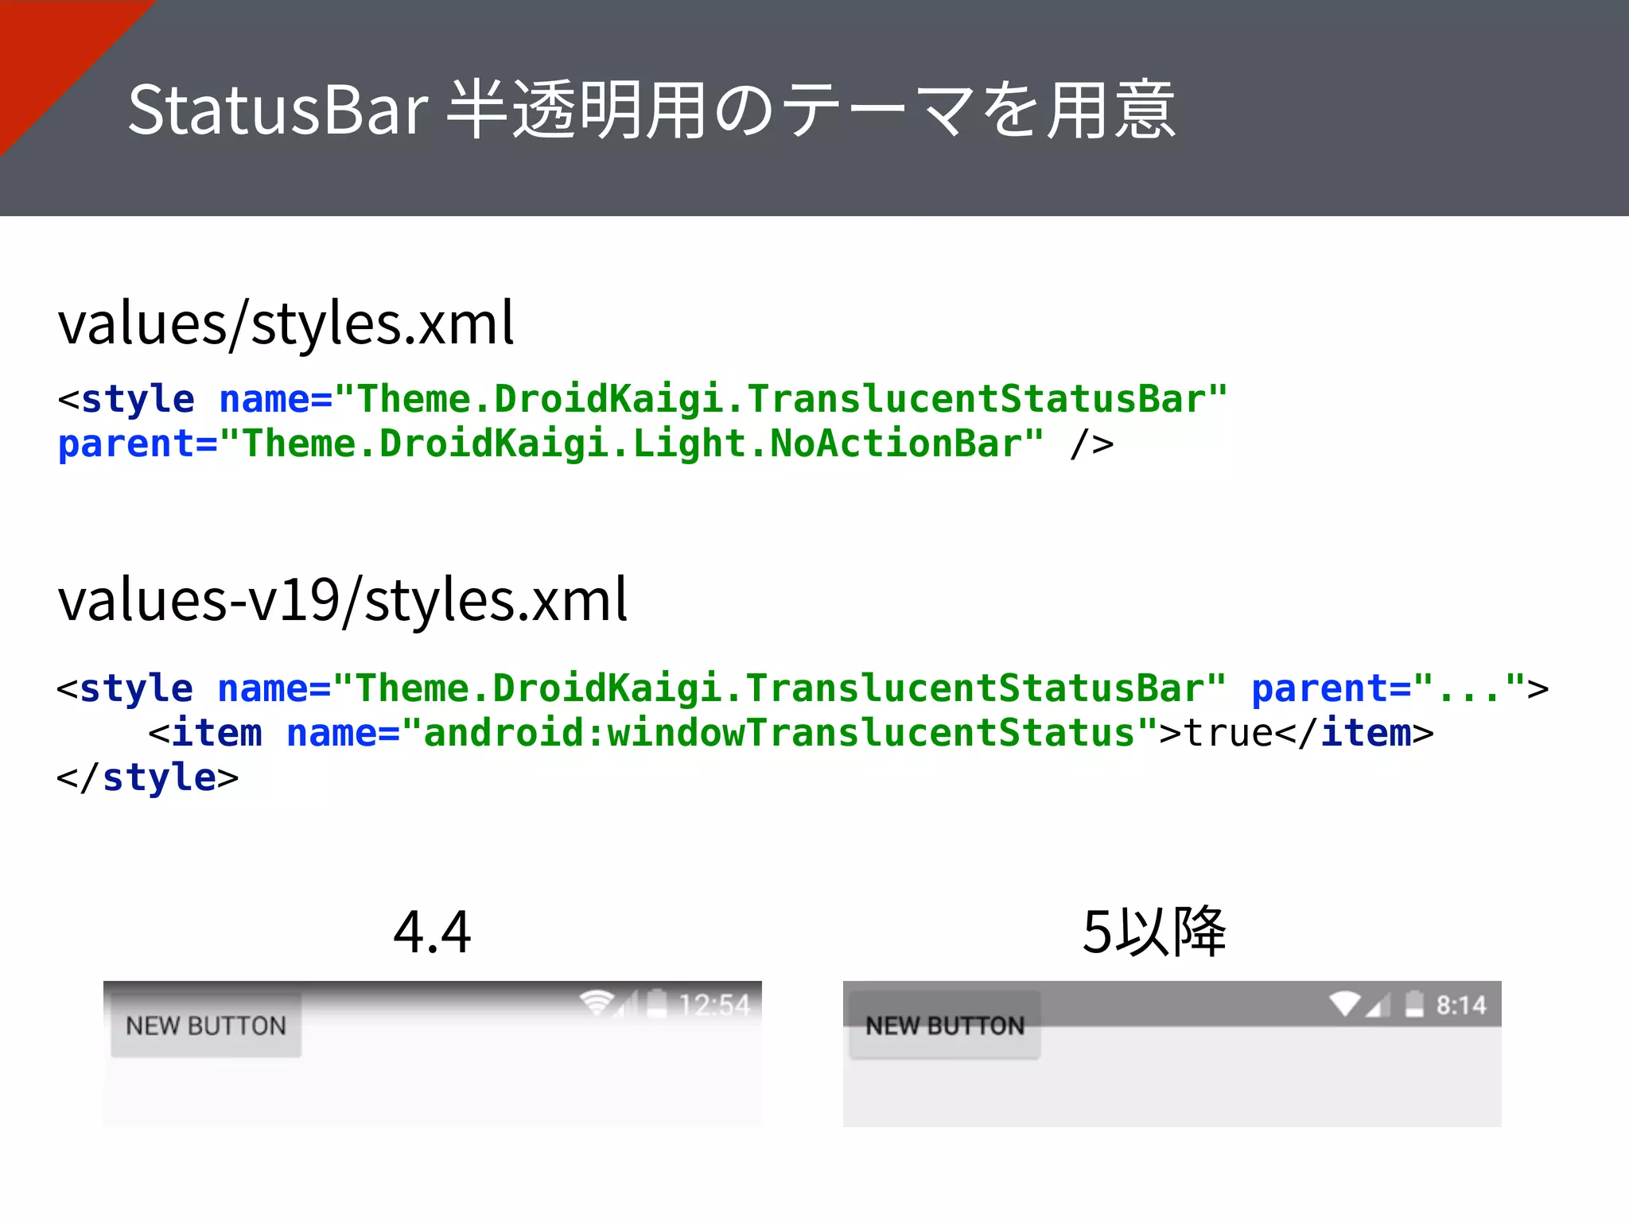The height and width of the screenshot is (1221, 1629).
Task: Click the 12:54 clock text
Action: [x=715, y=1006]
